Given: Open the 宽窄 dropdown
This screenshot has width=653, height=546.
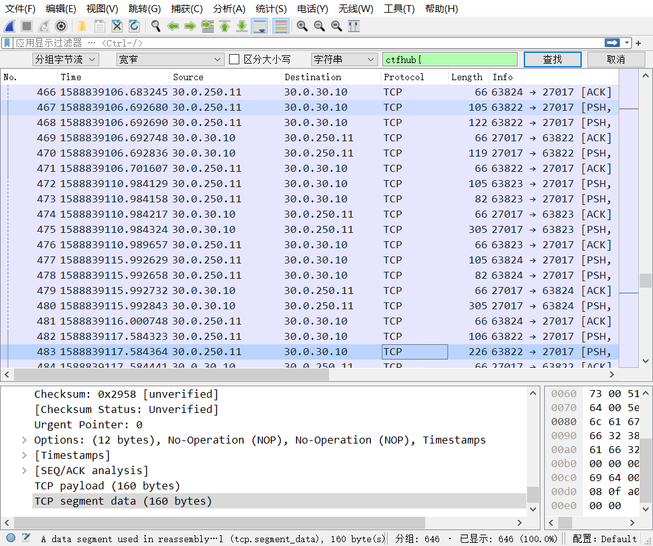Looking at the screenshot, I should click(169, 59).
